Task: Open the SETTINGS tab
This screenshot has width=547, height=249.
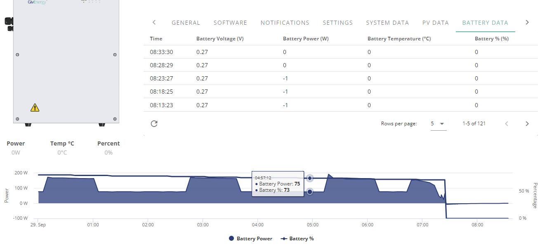Action: (338, 23)
